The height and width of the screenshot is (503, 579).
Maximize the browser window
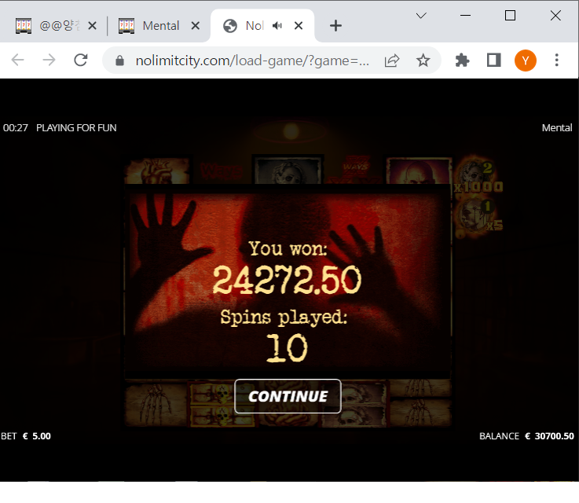pos(510,16)
